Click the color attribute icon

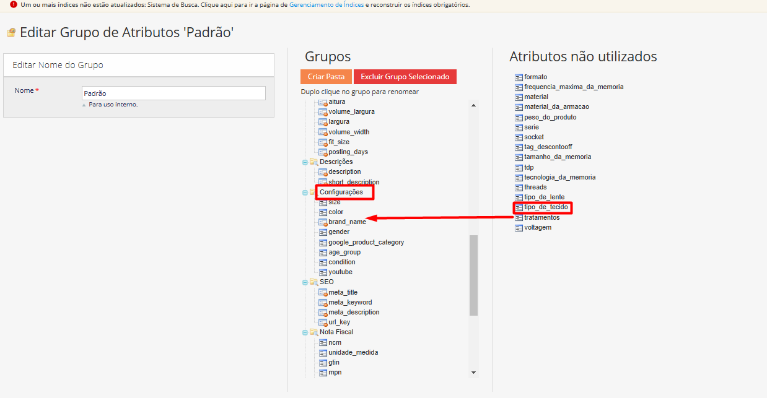pyautogui.click(x=323, y=212)
